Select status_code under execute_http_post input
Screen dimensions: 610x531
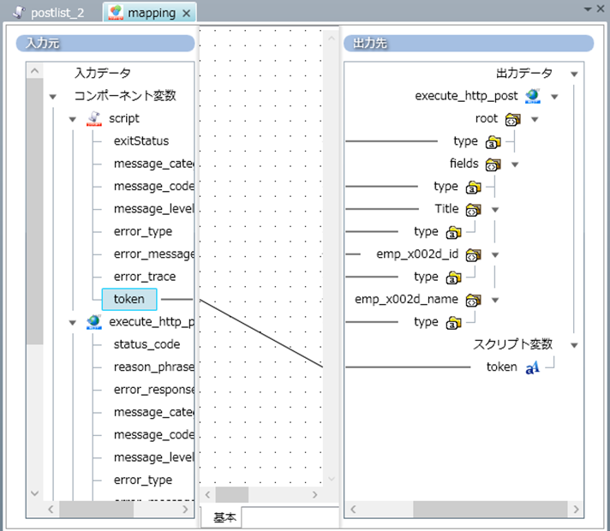point(147,344)
